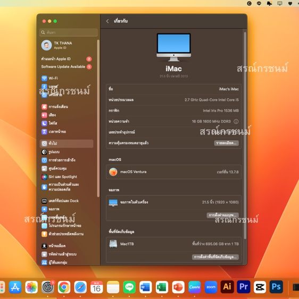Open Apple ID suggestions row
Image resolution: width=299 pixels, height=299 pixels.
pos(67,59)
